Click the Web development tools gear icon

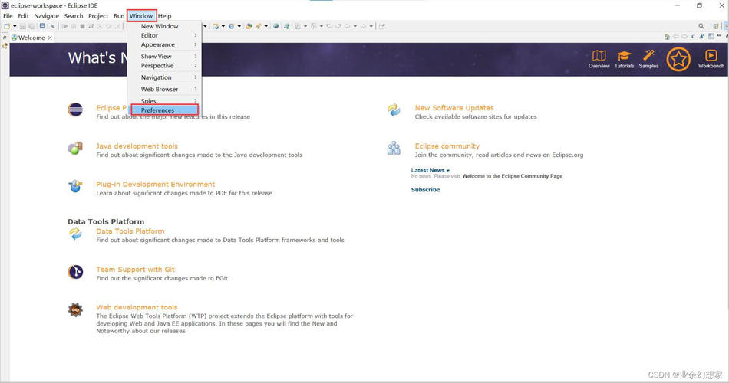(75, 309)
